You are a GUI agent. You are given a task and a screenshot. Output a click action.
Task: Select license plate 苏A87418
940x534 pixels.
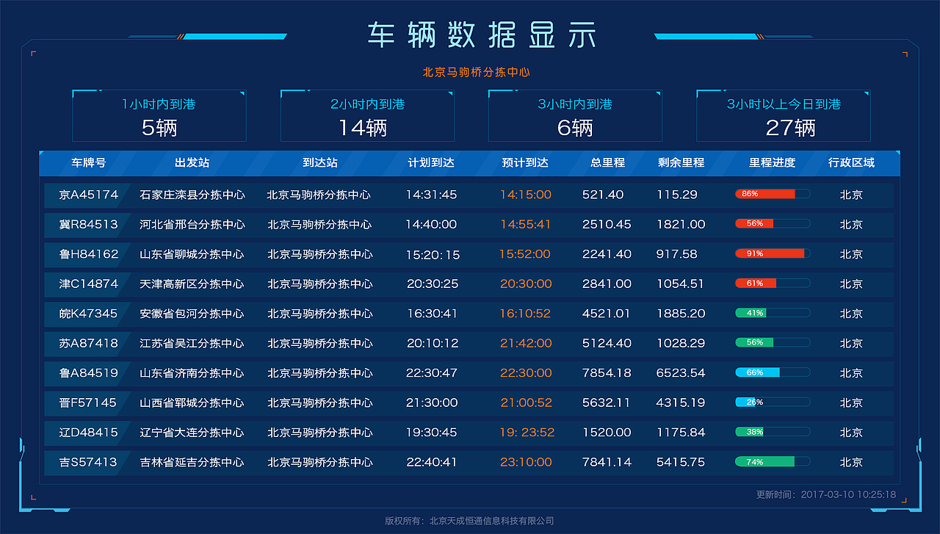coord(88,343)
